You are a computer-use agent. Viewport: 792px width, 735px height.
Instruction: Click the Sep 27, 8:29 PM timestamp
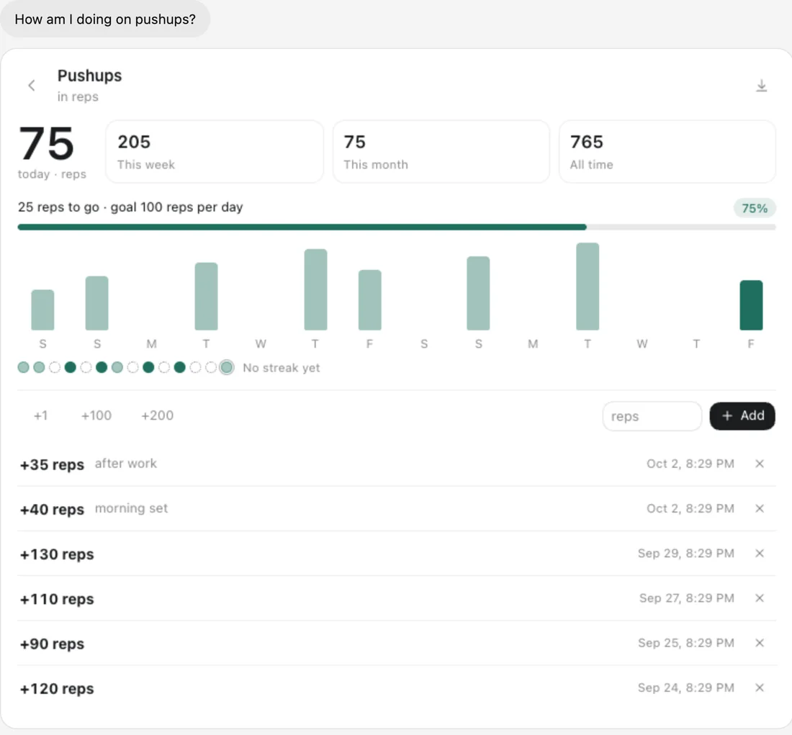coord(687,598)
